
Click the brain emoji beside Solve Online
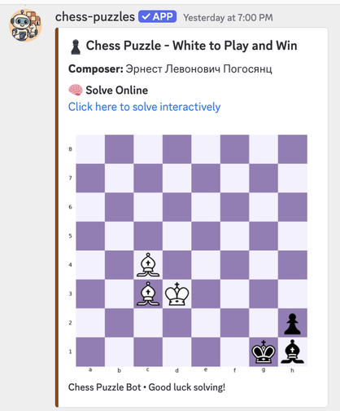click(x=76, y=90)
